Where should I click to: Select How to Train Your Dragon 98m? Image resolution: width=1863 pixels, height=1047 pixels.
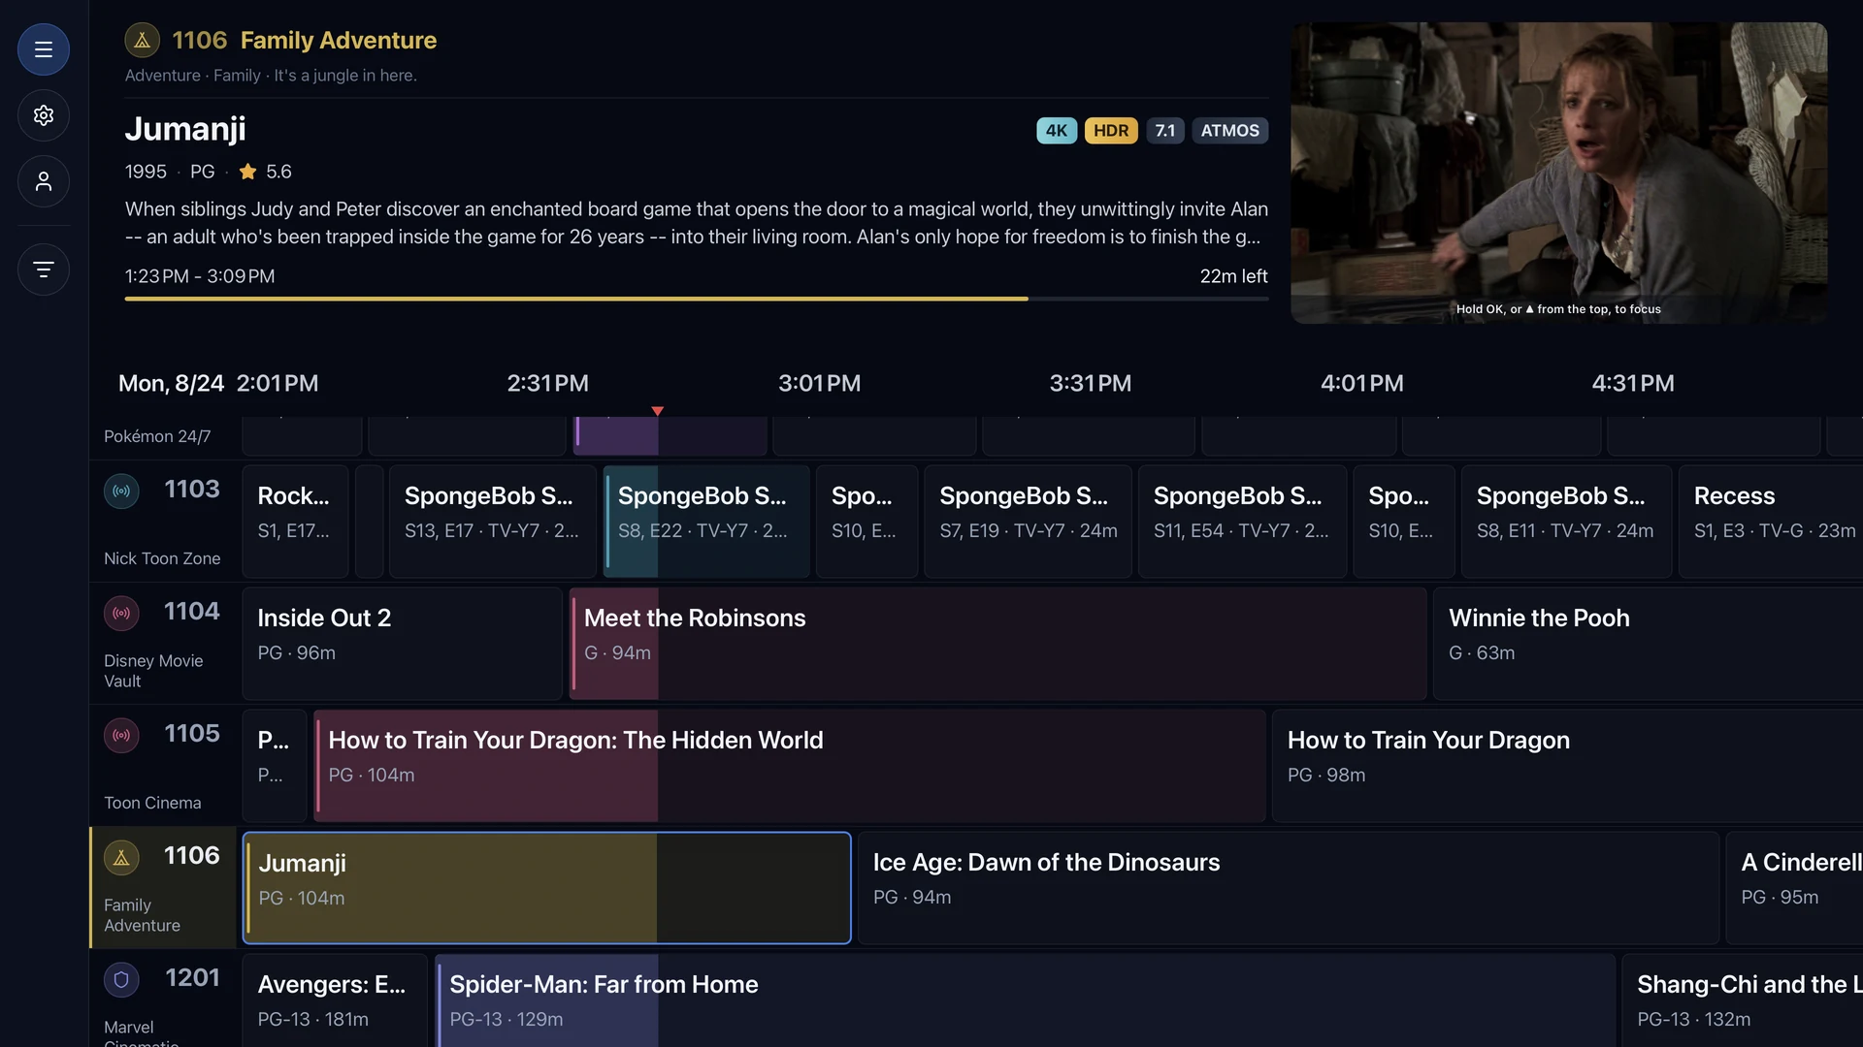point(1567,766)
